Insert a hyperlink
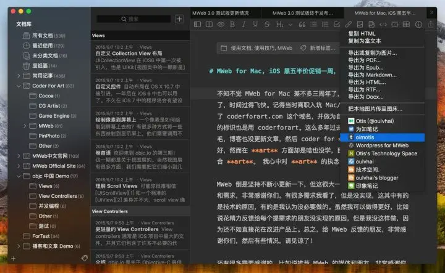Screen dimensions: 445x273 [349, 25]
